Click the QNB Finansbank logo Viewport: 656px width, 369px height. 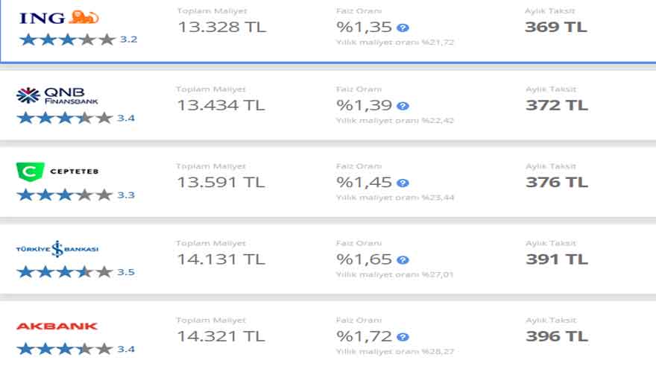57,95
